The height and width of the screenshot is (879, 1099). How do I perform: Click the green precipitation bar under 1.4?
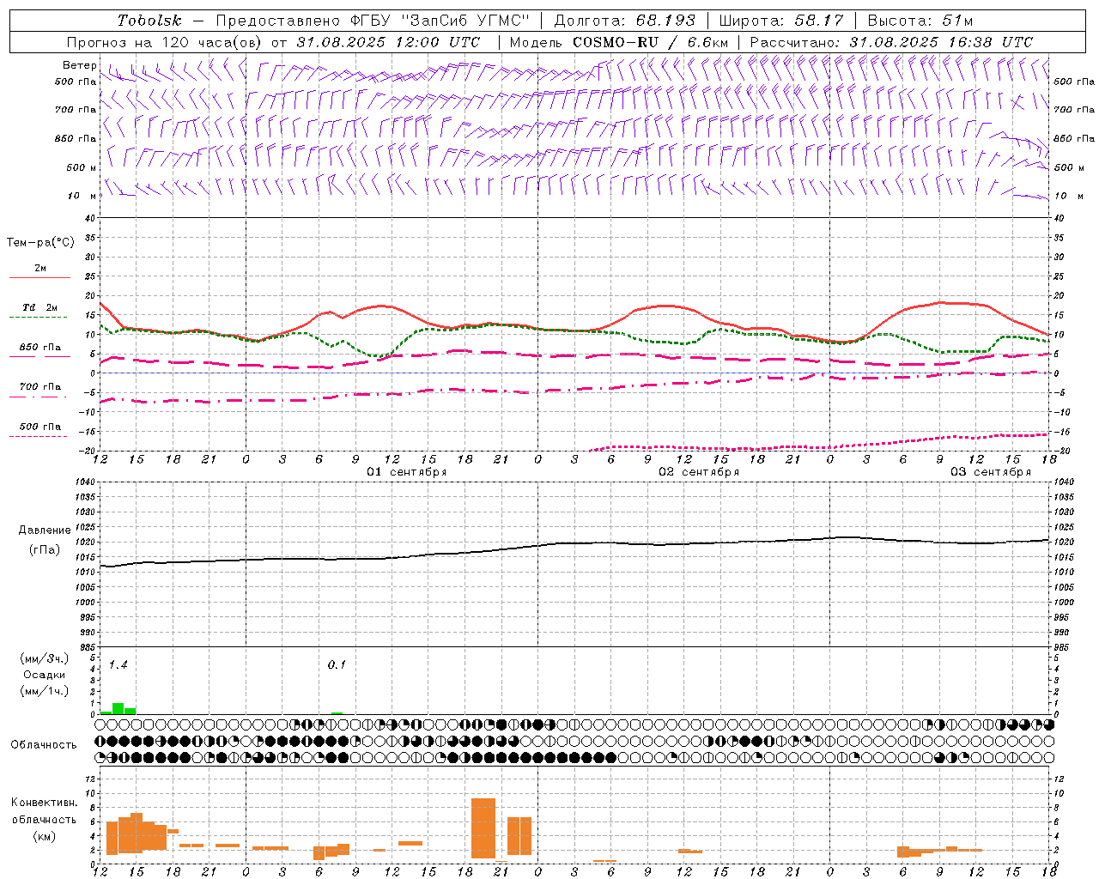point(118,709)
